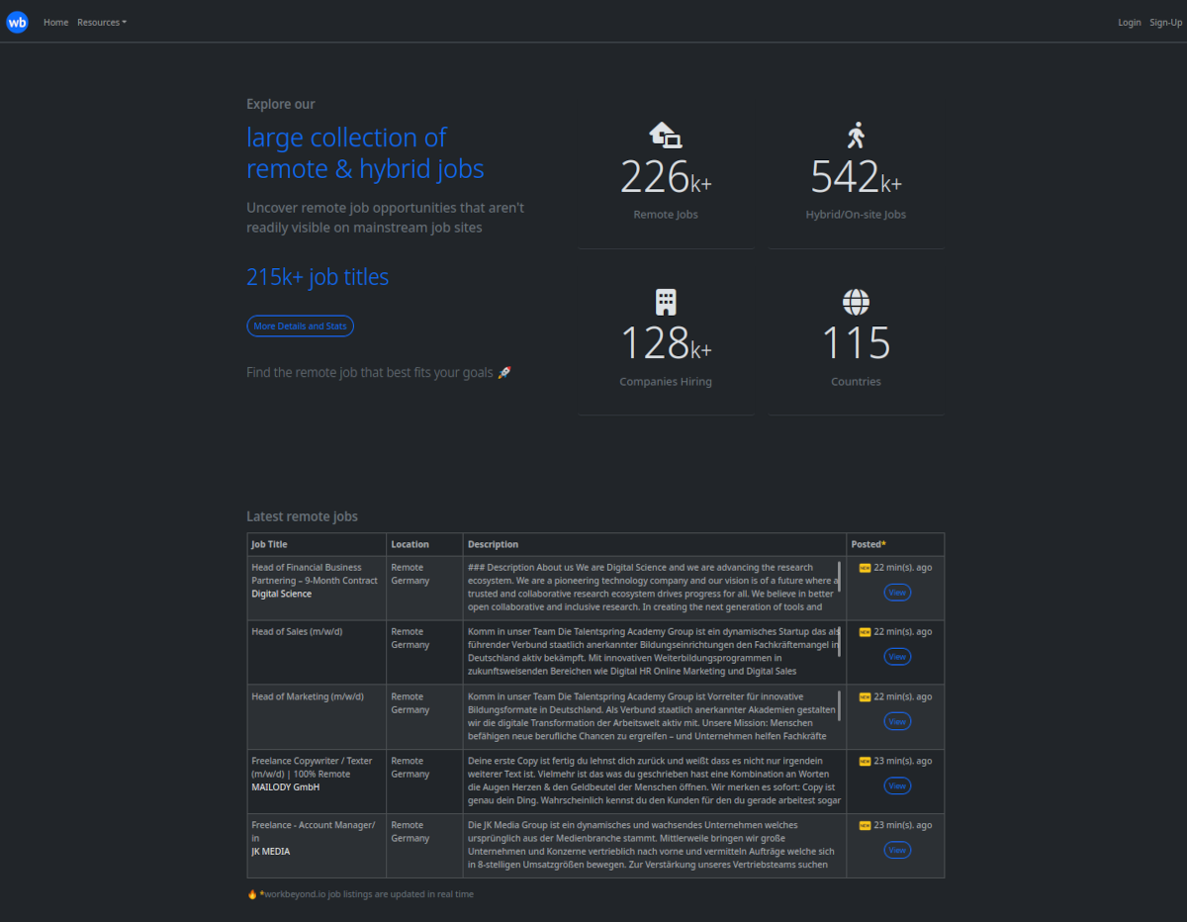View the JK MEDIA Account Manager job
Viewport: 1187px width, 922px height.
896,849
